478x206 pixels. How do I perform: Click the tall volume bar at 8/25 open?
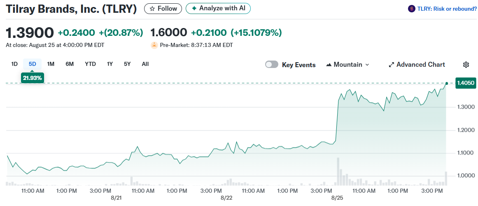338,171
